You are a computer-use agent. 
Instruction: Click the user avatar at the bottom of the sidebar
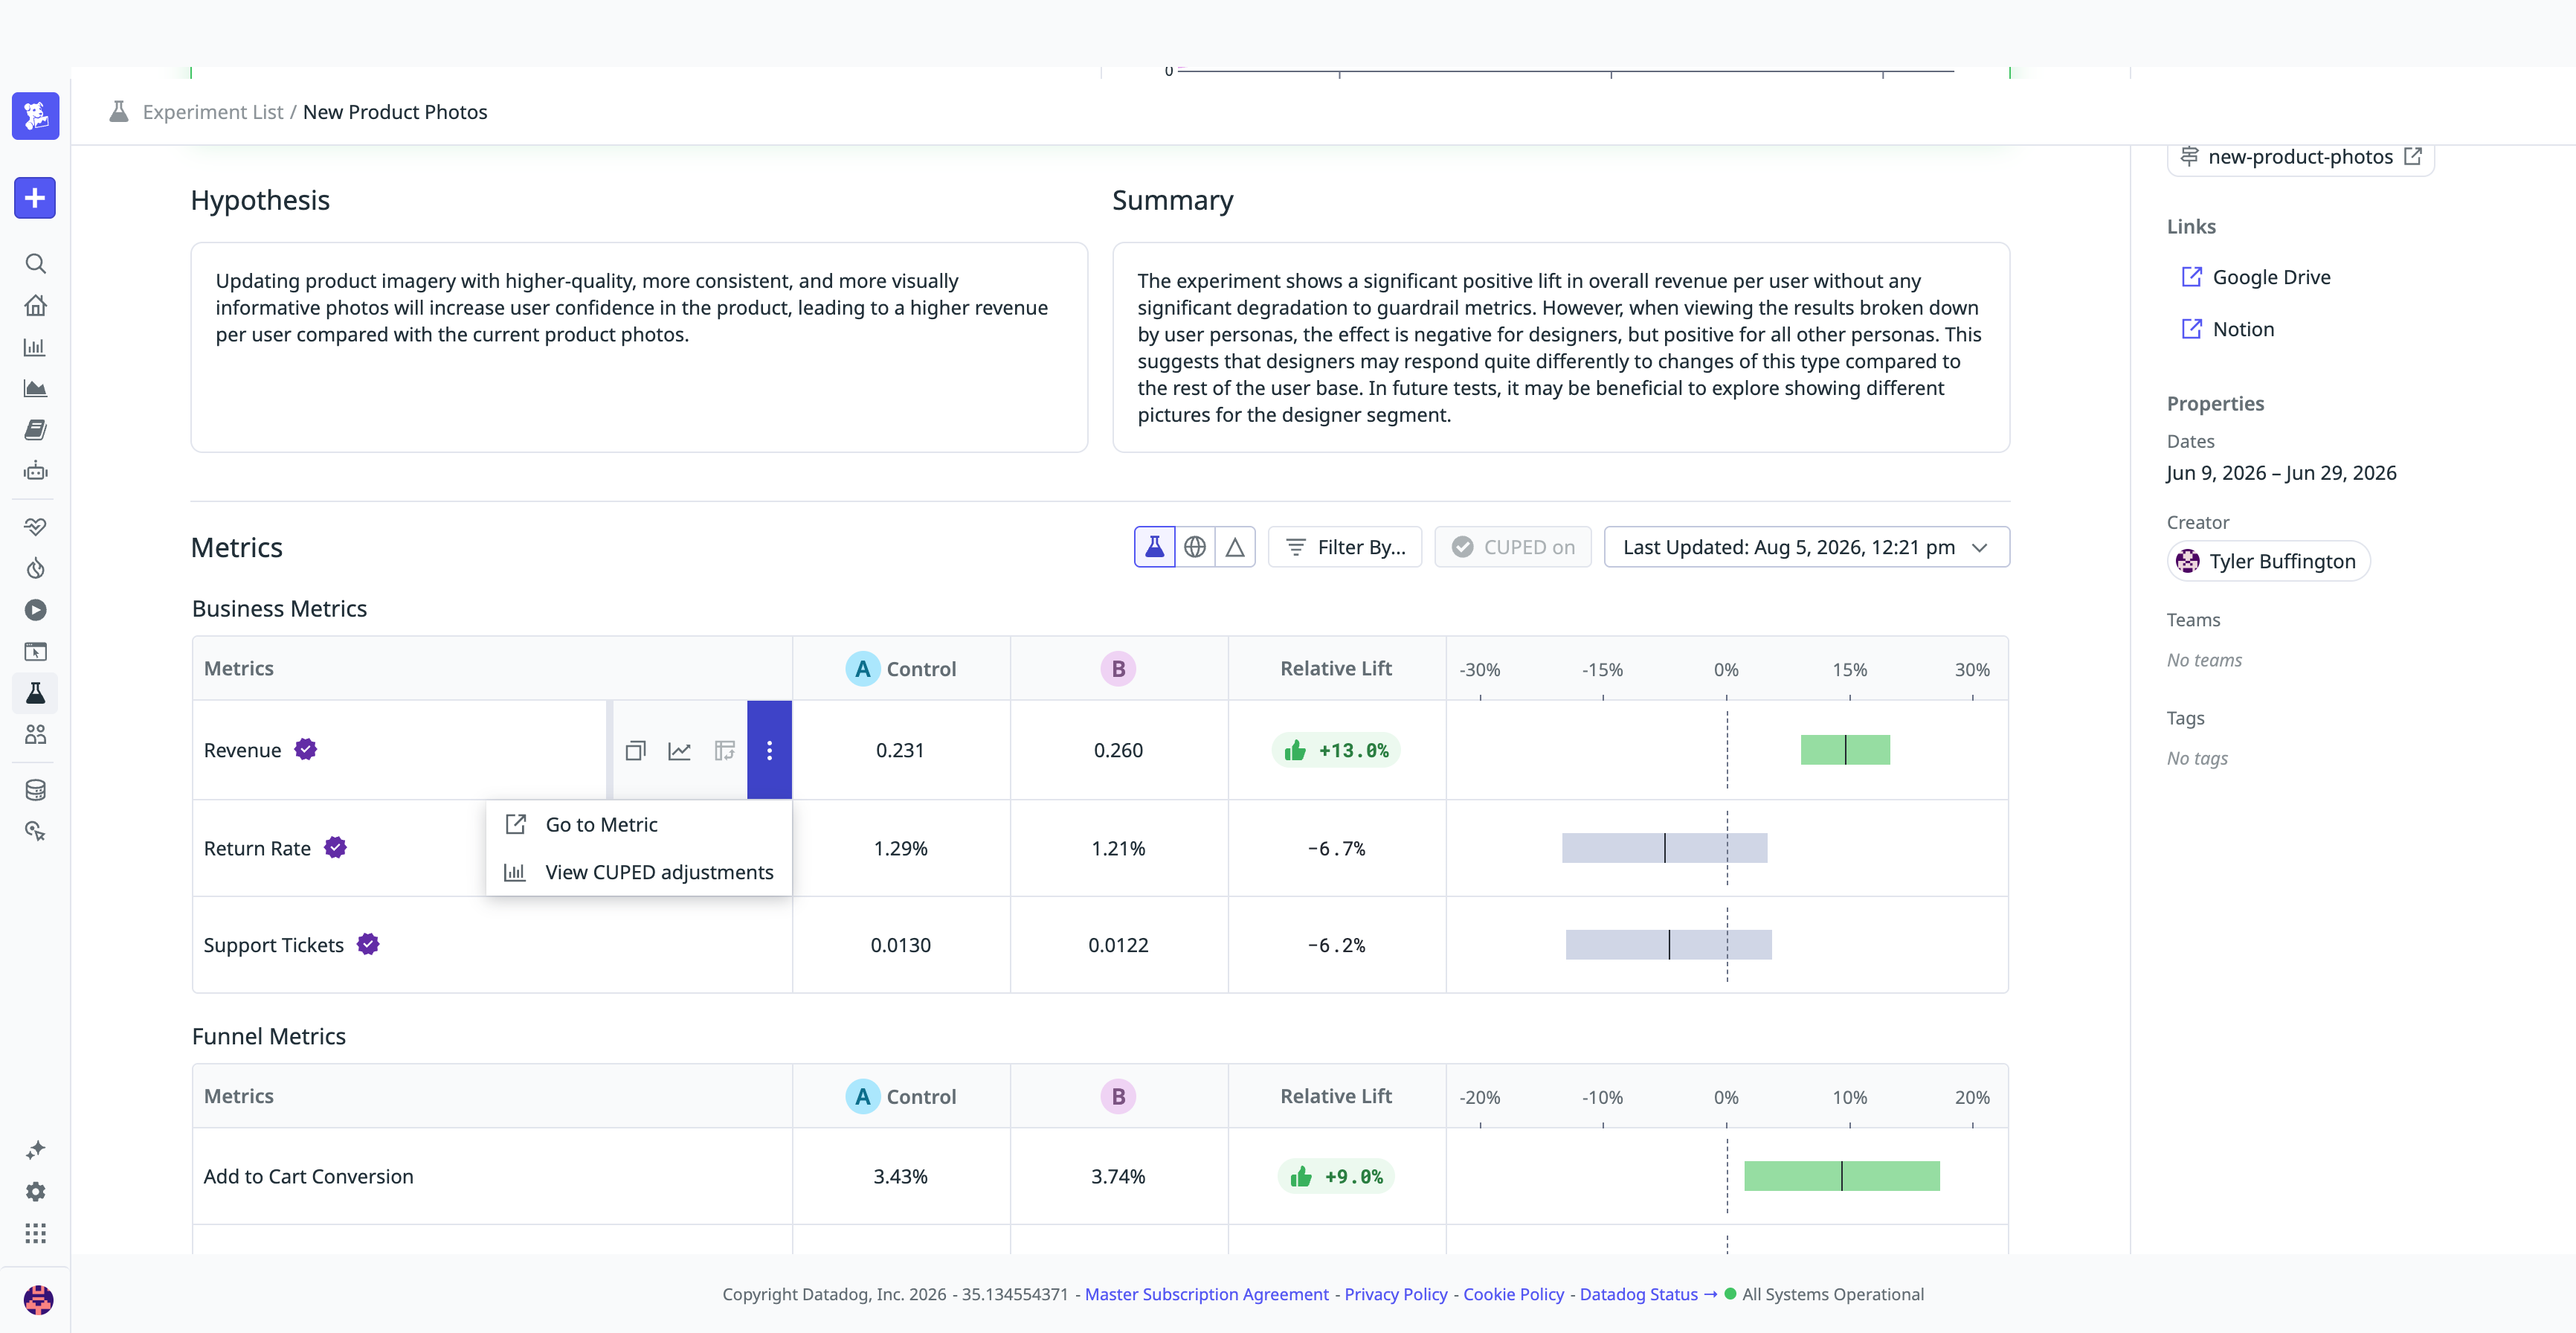pos(38,1300)
